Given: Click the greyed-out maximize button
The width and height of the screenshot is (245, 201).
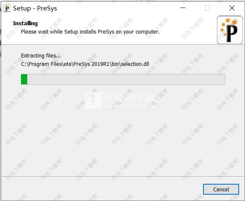Looking at the screenshot, I should (207, 8).
